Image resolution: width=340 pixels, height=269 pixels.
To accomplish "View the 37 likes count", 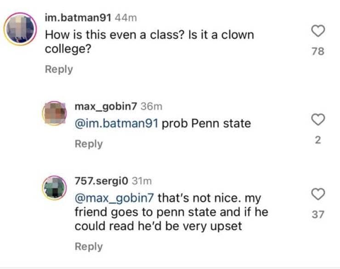I will pos(318,214).
